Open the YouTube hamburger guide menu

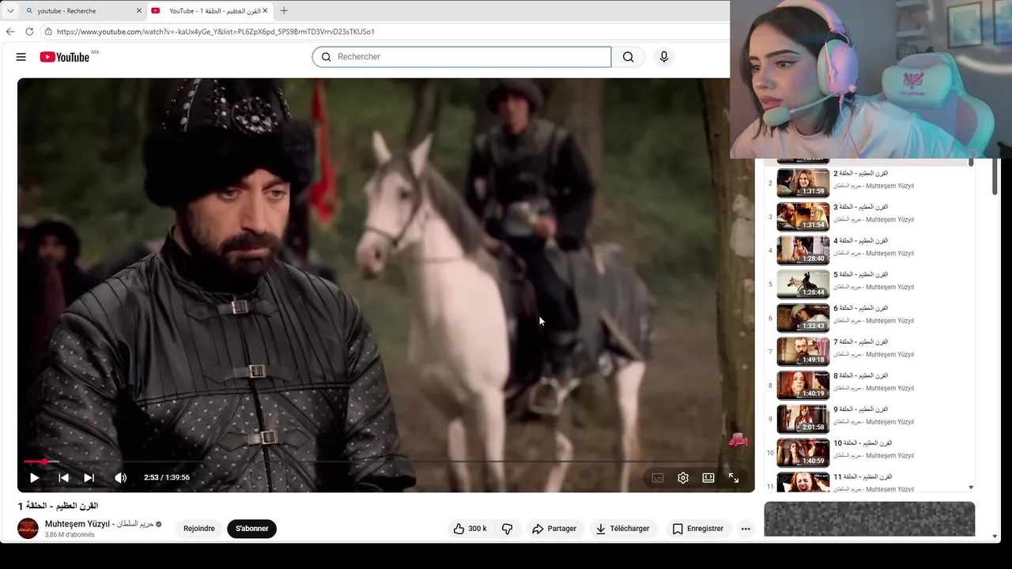[21, 57]
